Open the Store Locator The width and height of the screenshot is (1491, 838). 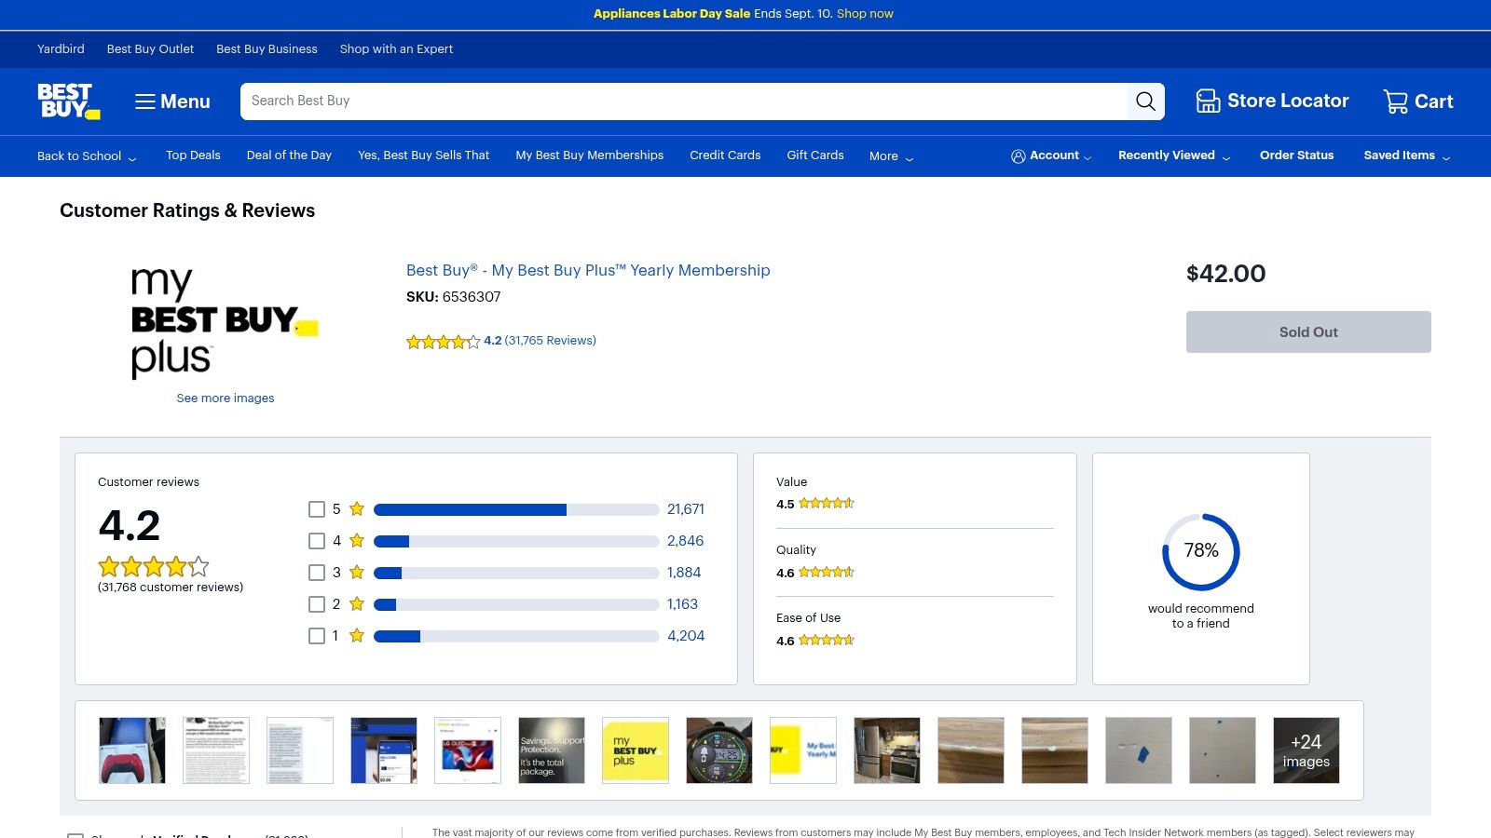[x=1272, y=101]
